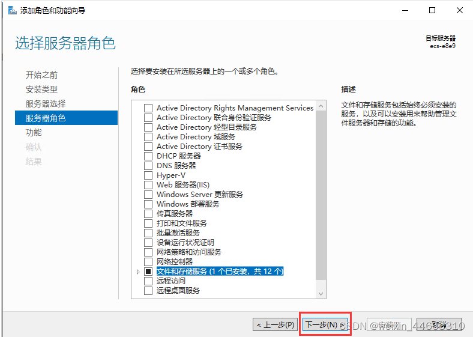Viewport: 473px width, 337px height.
Task: Check the Windows Server 更新服务 checkbox
Action: 148,195
